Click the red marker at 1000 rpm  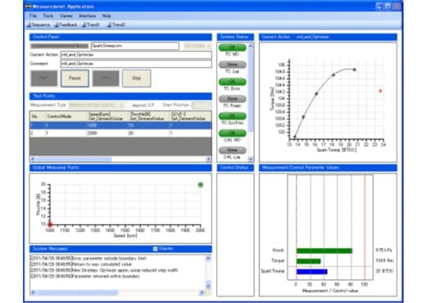tap(50, 224)
